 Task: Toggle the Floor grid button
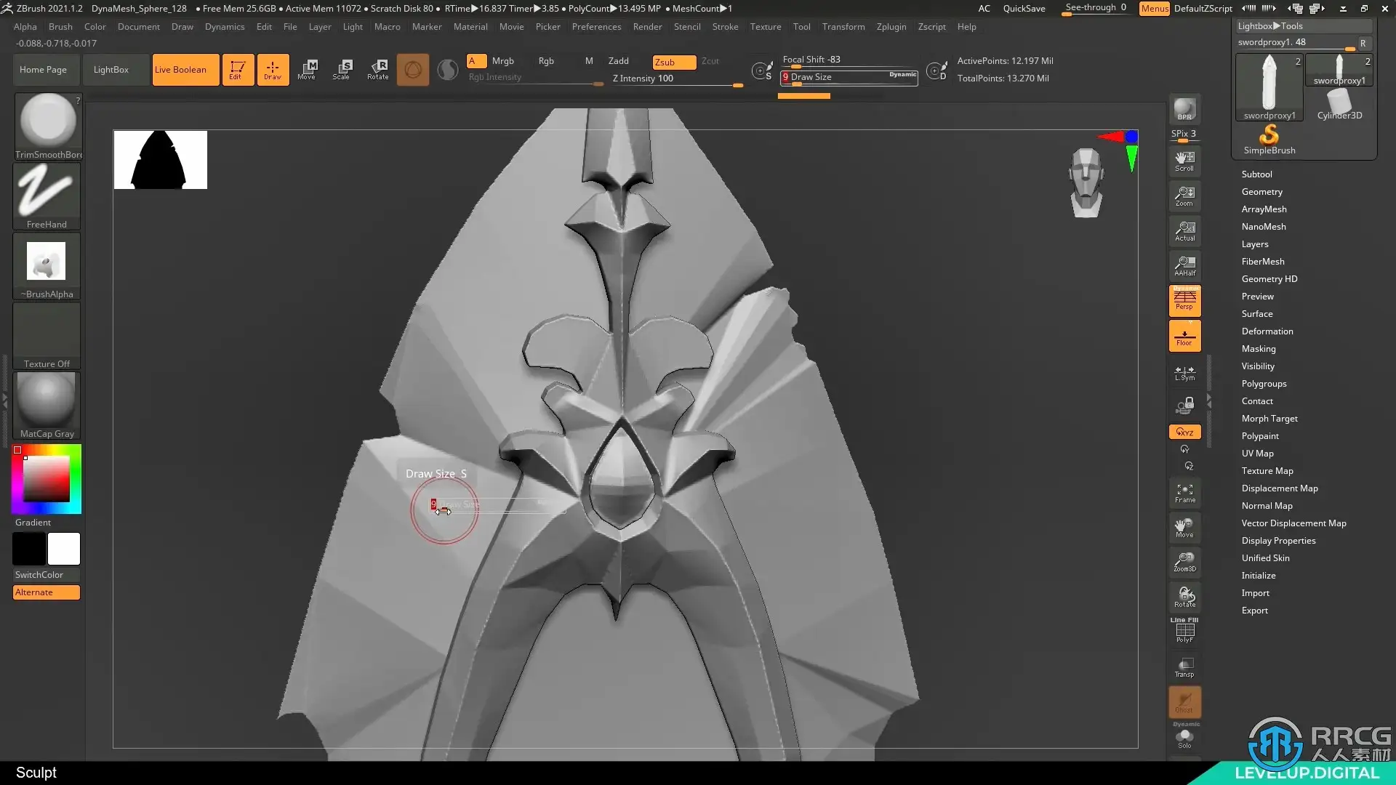[1184, 336]
